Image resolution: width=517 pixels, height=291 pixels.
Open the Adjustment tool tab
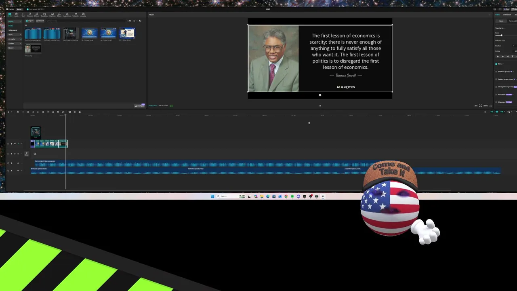pos(67,15)
